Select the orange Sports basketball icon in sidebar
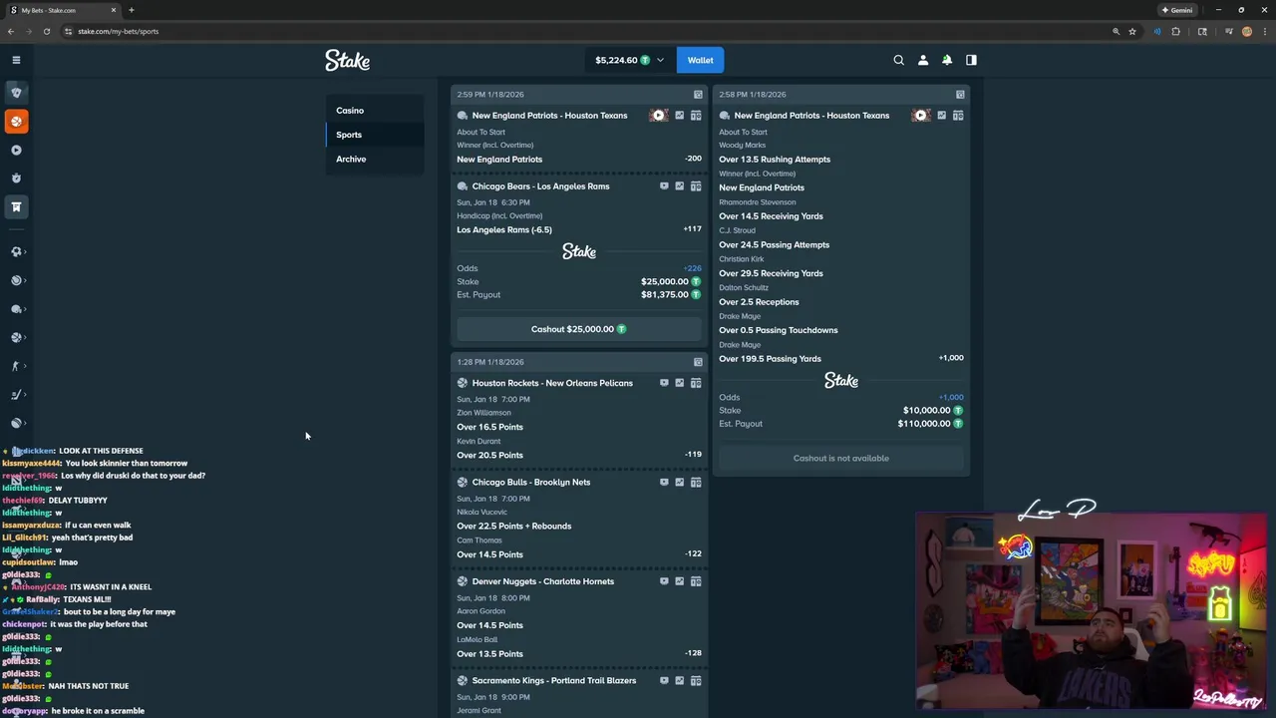This screenshot has height=718, width=1276. 16,122
